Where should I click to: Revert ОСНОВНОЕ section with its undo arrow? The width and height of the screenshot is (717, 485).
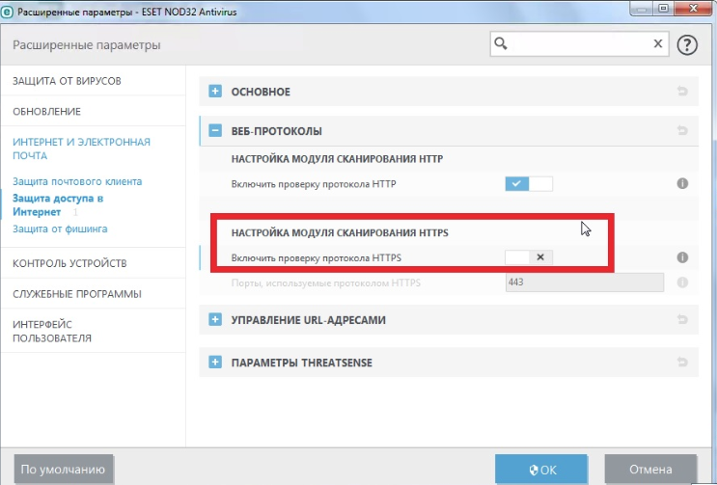pos(682,92)
